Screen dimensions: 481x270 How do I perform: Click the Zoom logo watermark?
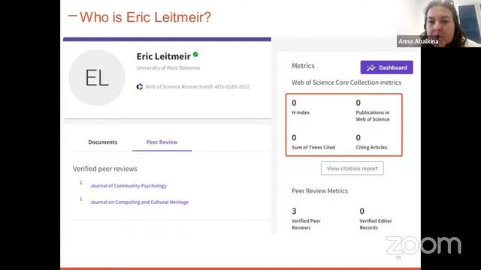tap(423, 245)
